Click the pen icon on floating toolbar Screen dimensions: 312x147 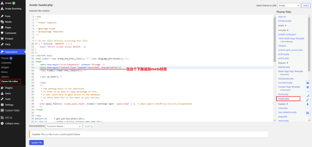click(308, 100)
